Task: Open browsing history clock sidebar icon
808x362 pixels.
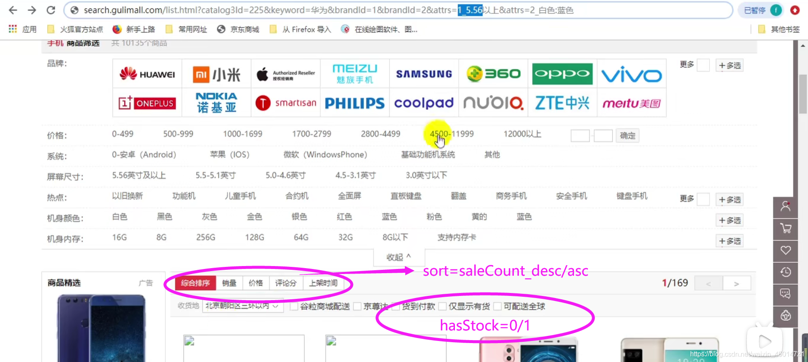Action: tap(785, 272)
